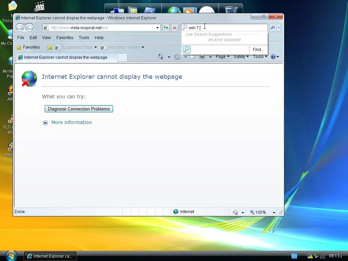The width and height of the screenshot is (348, 261).
Task: Open the Tools command bar menu
Action: [260, 57]
